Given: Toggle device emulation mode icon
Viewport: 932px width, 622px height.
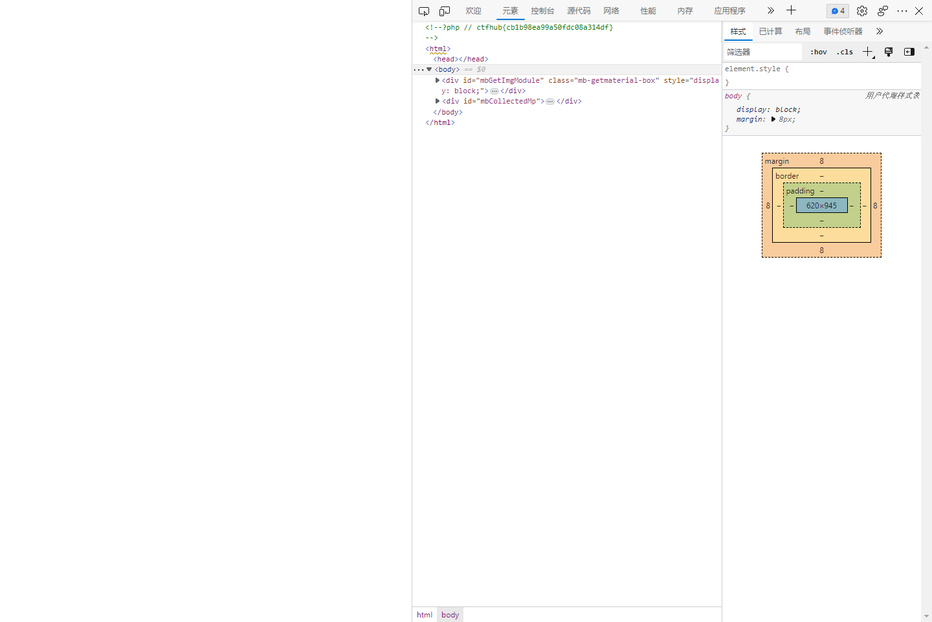Looking at the screenshot, I should (x=445, y=11).
